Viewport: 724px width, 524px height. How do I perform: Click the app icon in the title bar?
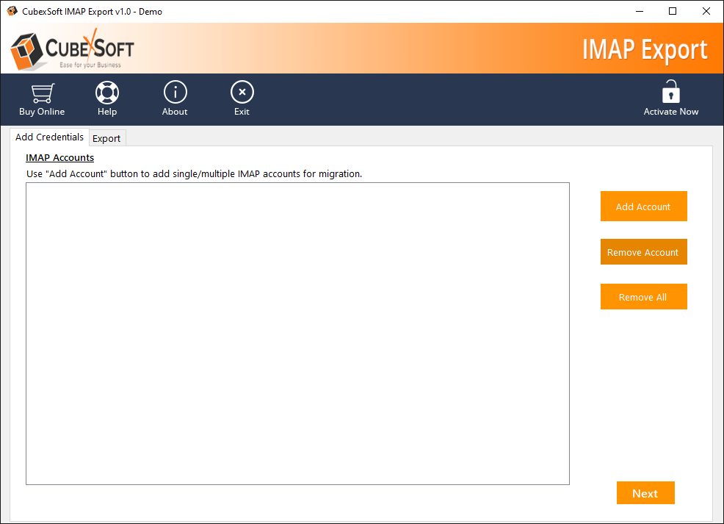[x=12, y=11]
